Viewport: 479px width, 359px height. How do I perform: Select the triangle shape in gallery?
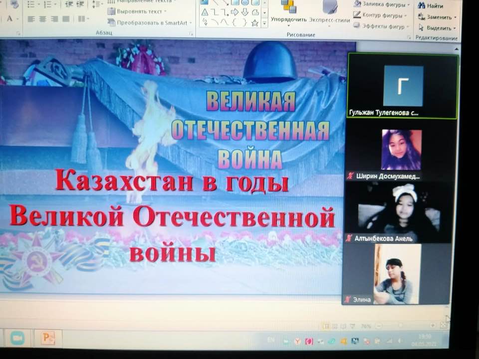205,12
